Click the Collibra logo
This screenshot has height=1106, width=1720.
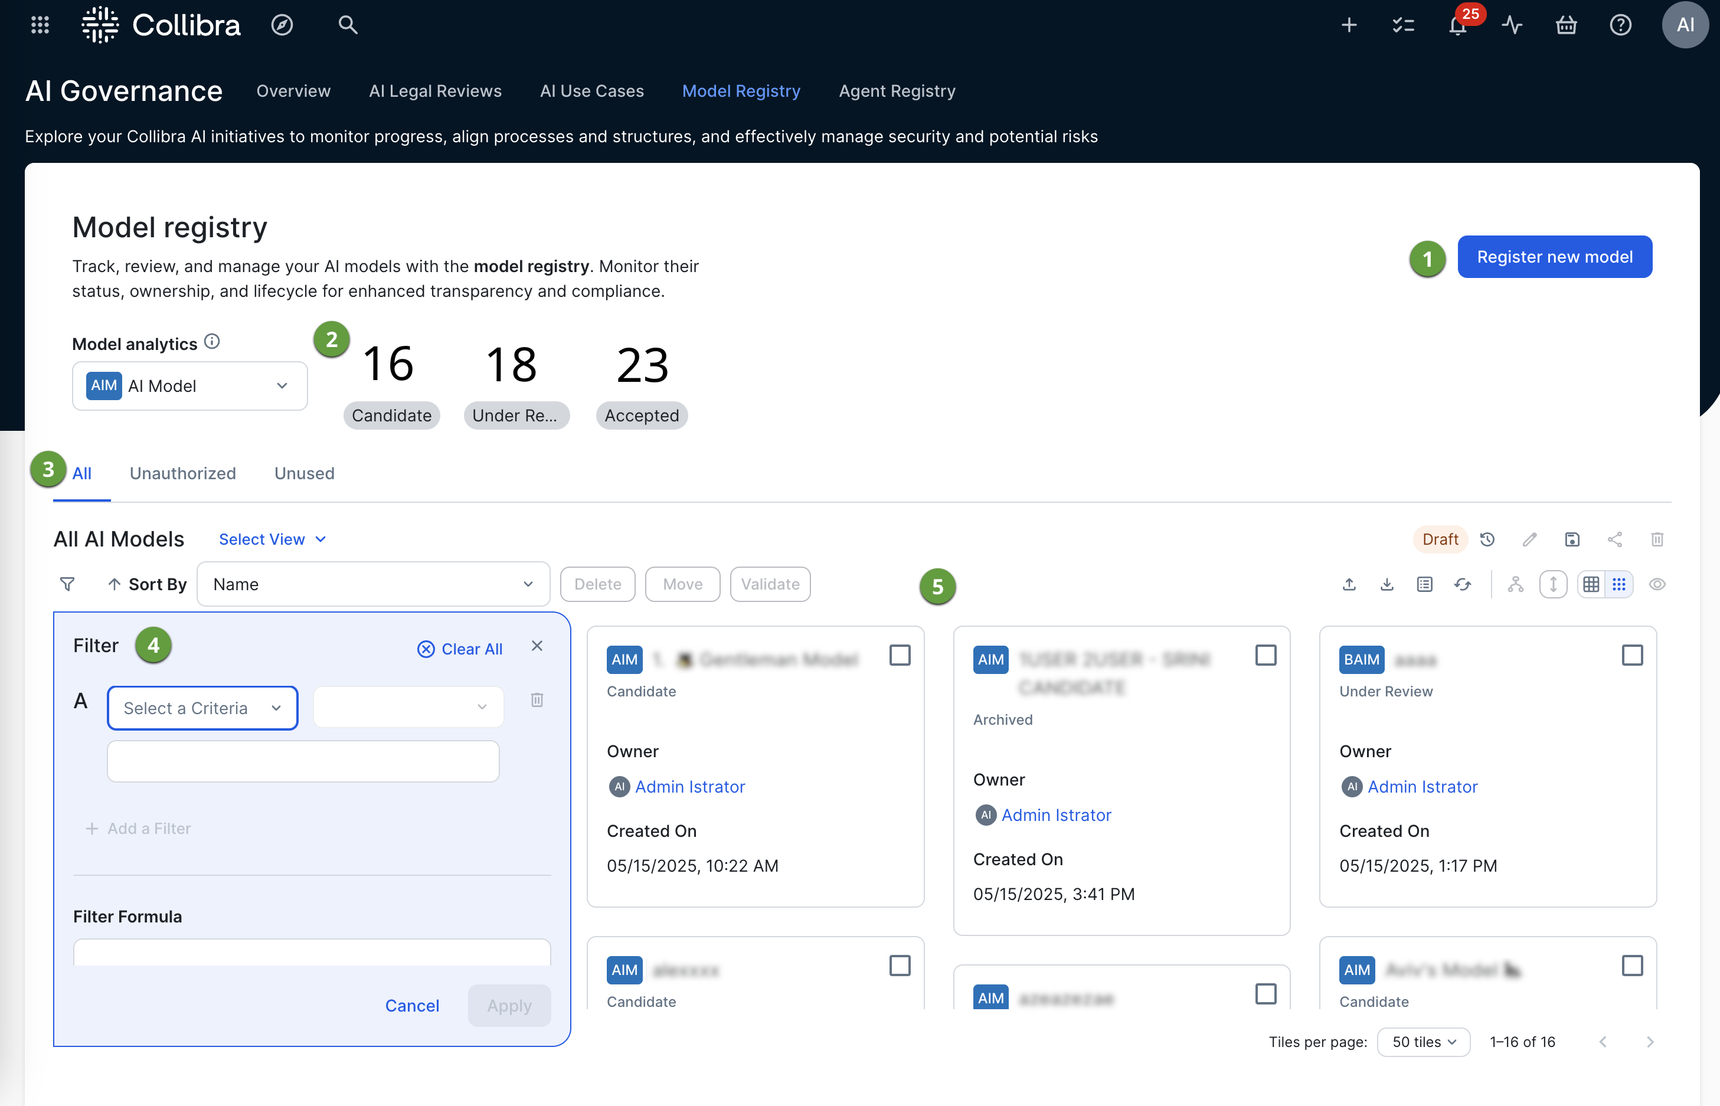click(161, 25)
